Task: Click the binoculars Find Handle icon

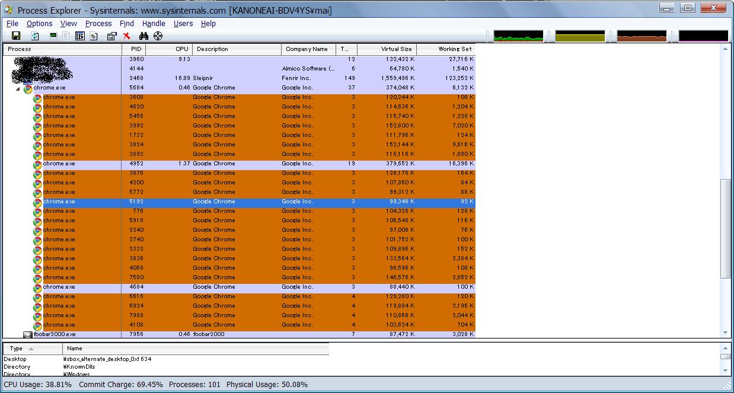Action: [x=143, y=36]
